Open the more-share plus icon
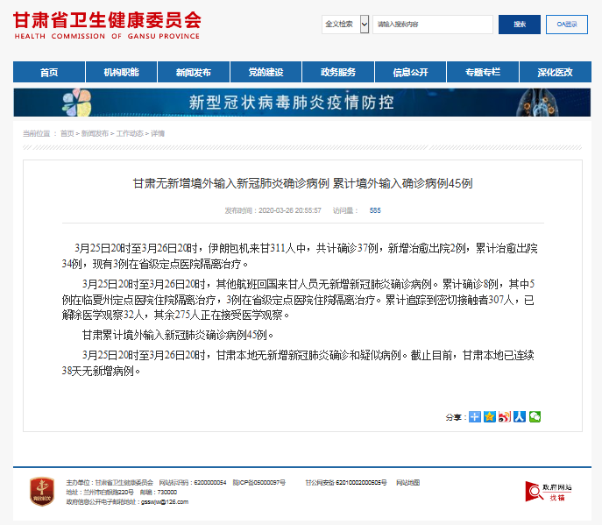602x525 pixels. tap(475, 416)
